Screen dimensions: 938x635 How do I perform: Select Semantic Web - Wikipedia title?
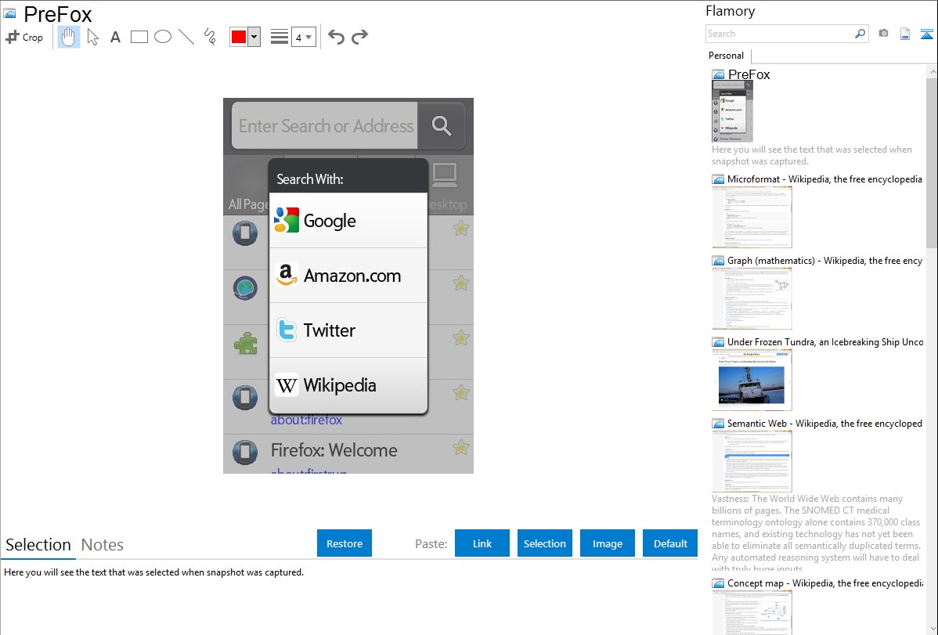pyautogui.click(x=824, y=423)
